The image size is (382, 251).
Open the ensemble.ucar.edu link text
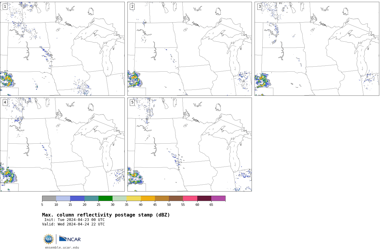[62, 247]
